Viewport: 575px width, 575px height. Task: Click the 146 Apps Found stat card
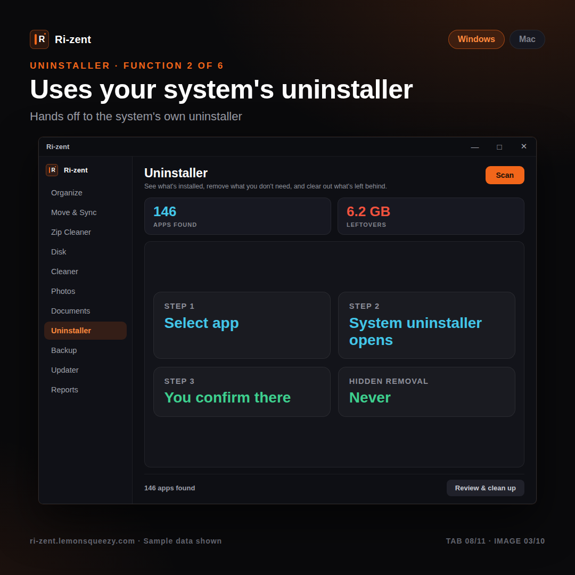pyautogui.click(x=237, y=216)
